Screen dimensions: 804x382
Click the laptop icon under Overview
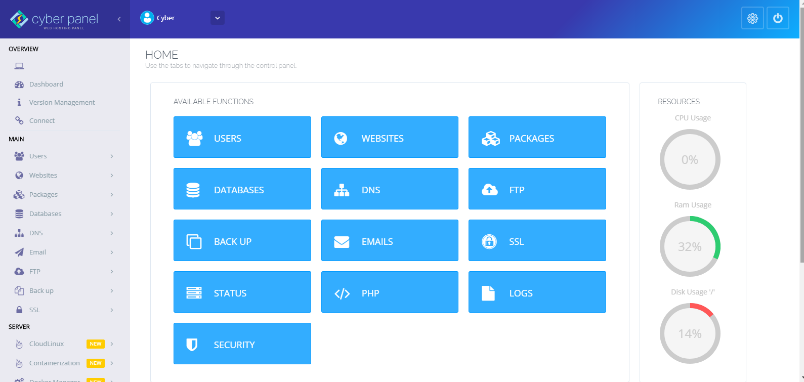(x=19, y=66)
